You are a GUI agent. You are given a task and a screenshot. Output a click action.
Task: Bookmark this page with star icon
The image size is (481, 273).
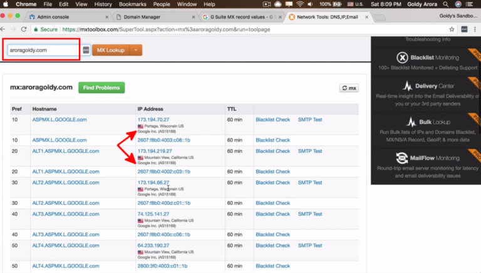tap(452, 29)
